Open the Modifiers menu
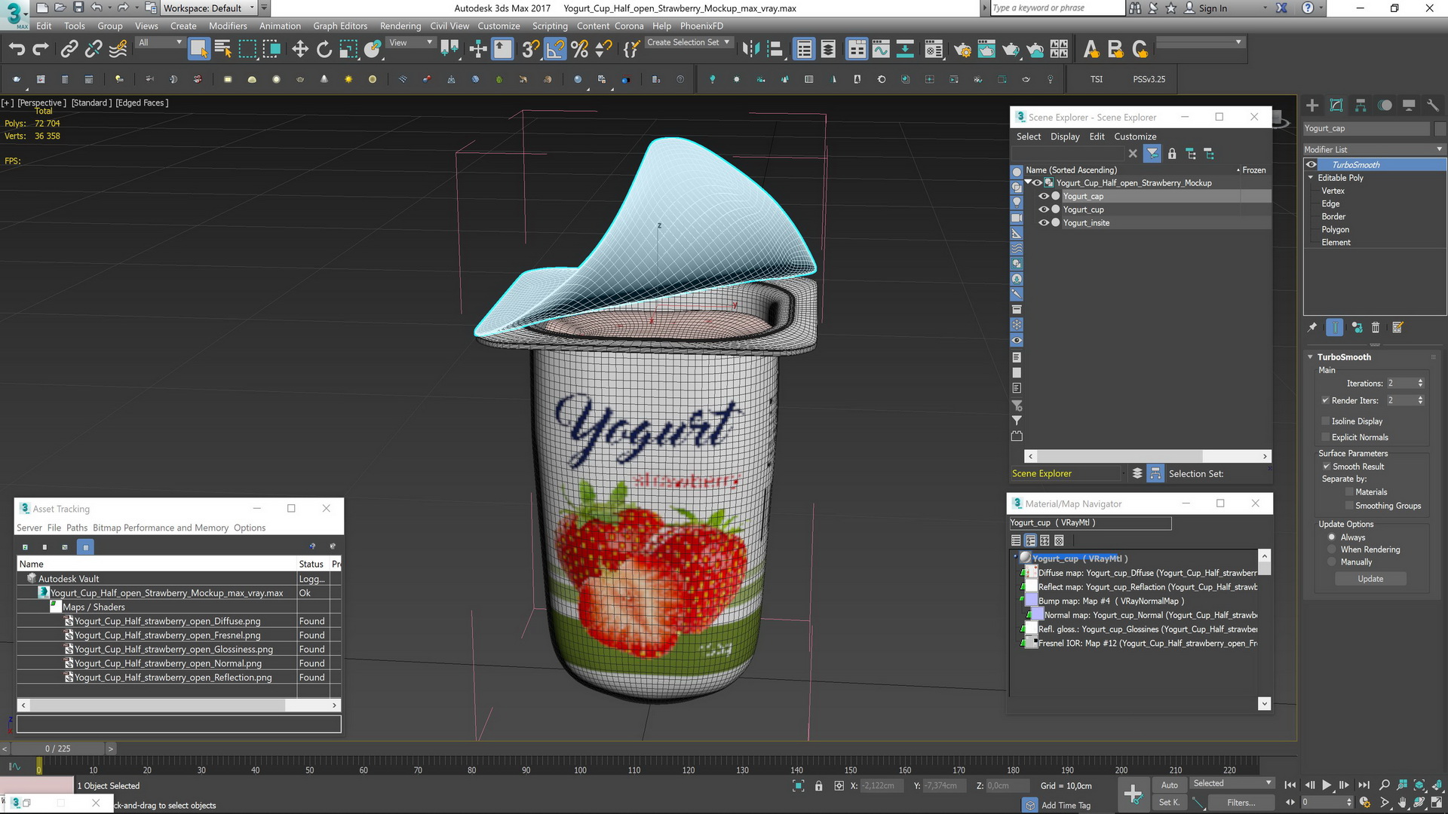The width and height of the screenshot is (1448, 814). click(228, 26)
